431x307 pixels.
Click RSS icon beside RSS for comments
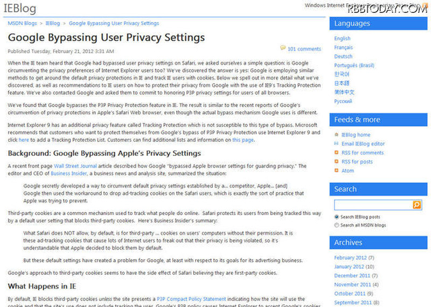pos(337,153)
